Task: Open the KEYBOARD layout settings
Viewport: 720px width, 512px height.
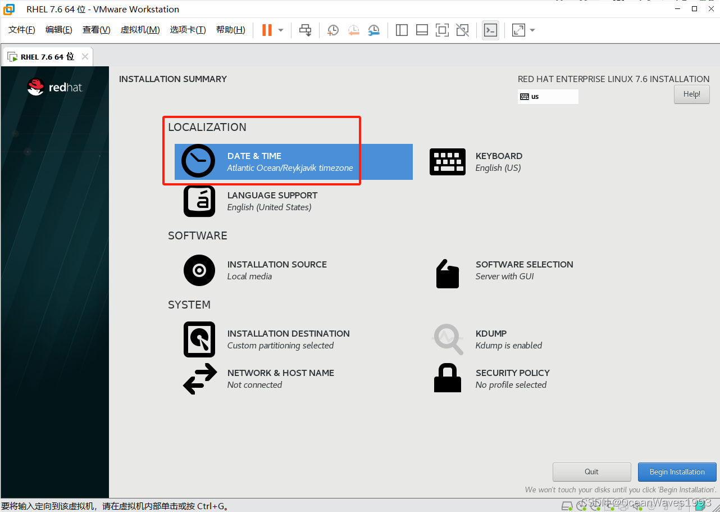Action: (x=476, y=162)
